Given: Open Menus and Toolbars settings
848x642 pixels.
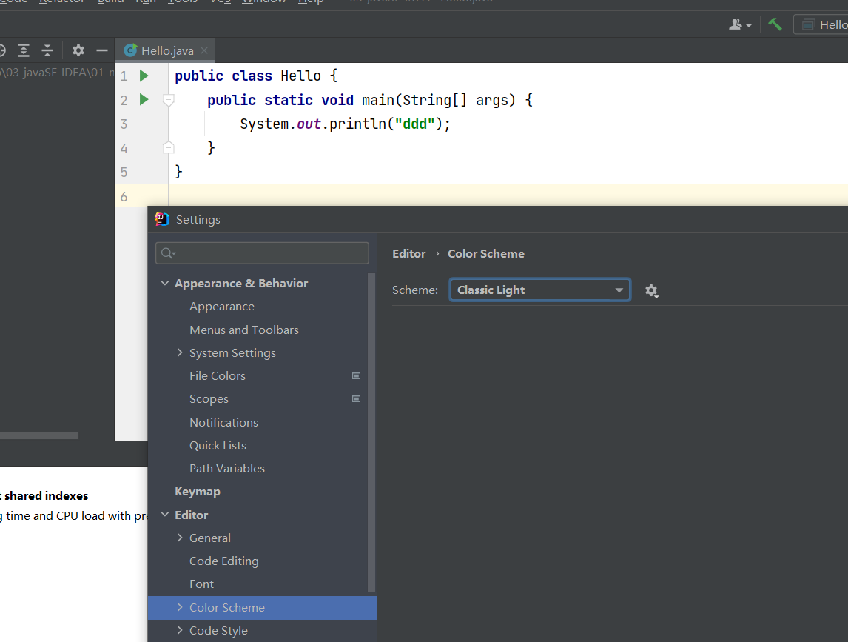Looking at the screenshot, I should [244, 330].
